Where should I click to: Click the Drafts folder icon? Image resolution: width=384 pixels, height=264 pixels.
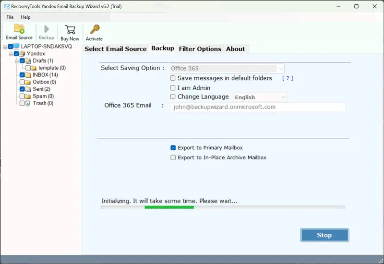[x=28, y=60]
